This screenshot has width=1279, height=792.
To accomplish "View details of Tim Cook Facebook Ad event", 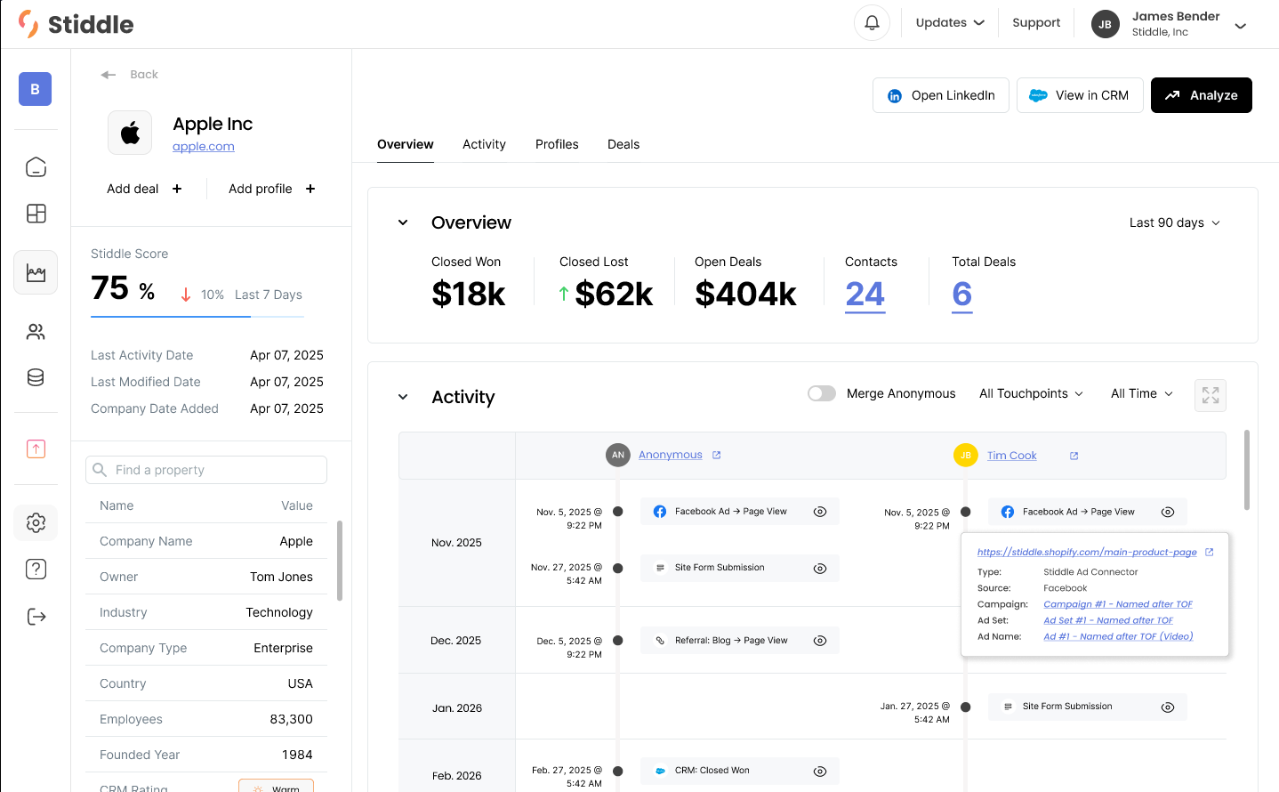I will tap(1168, 512).
